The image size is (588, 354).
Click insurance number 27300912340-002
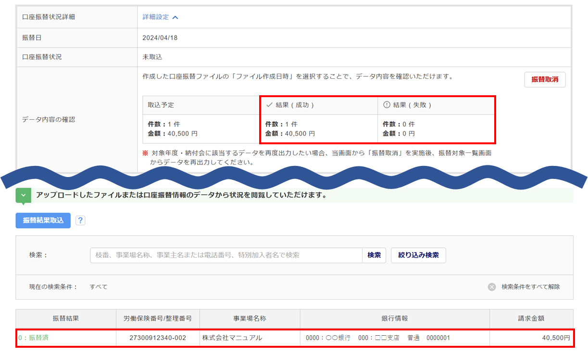point(158,338)
